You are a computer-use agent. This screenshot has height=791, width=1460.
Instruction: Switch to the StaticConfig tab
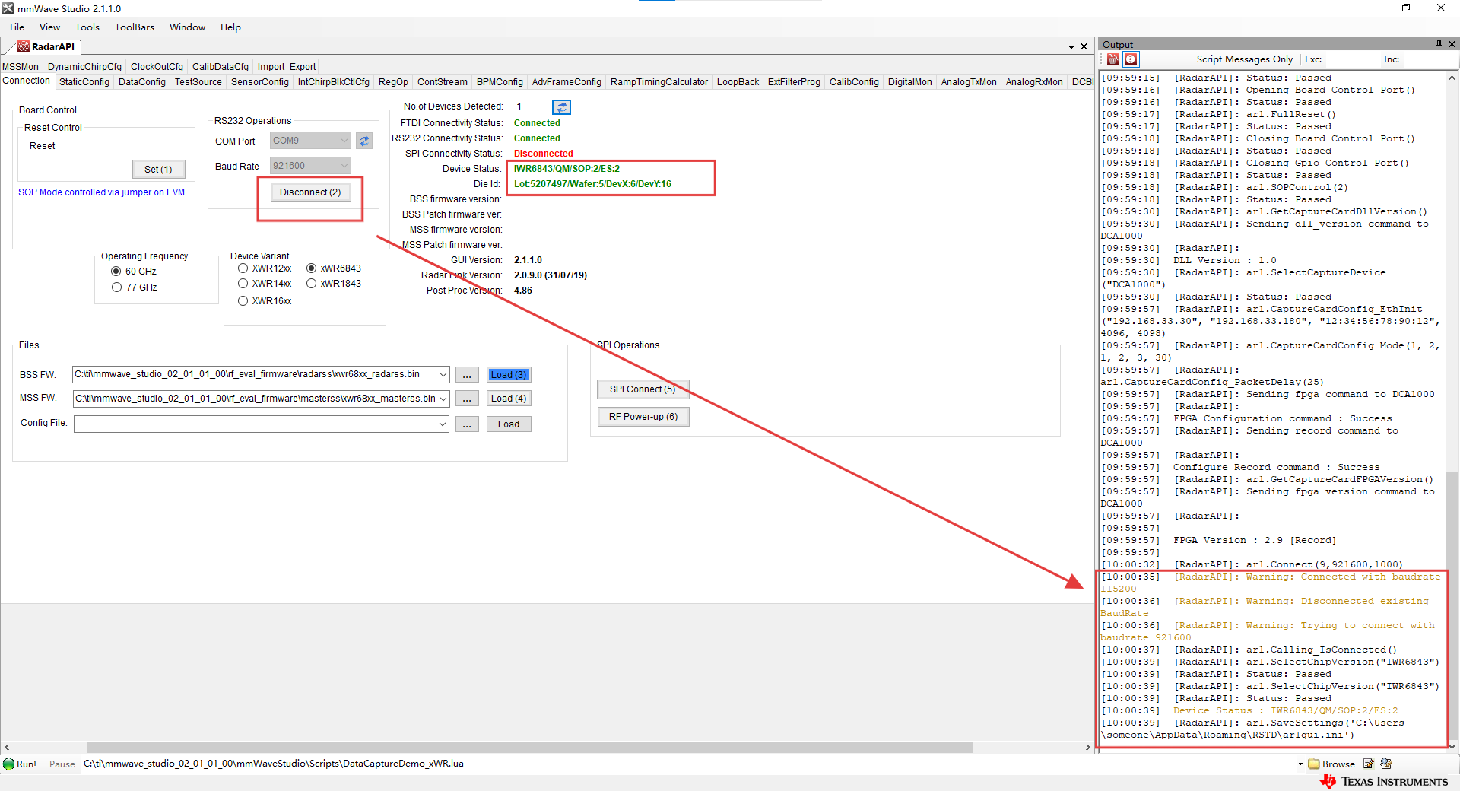pos(84,82)
